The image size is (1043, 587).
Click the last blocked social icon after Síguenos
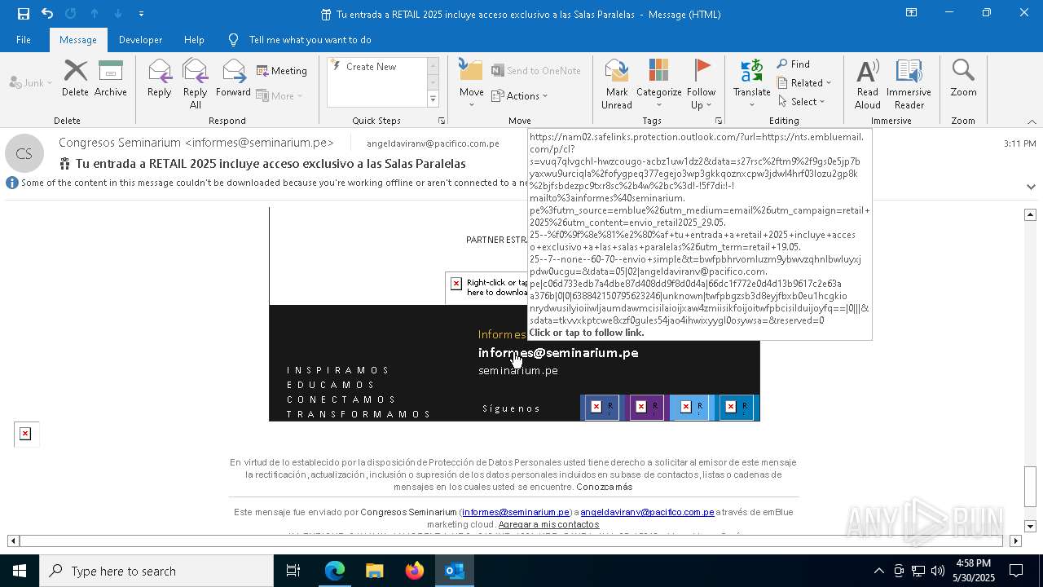tap(737, 408)
